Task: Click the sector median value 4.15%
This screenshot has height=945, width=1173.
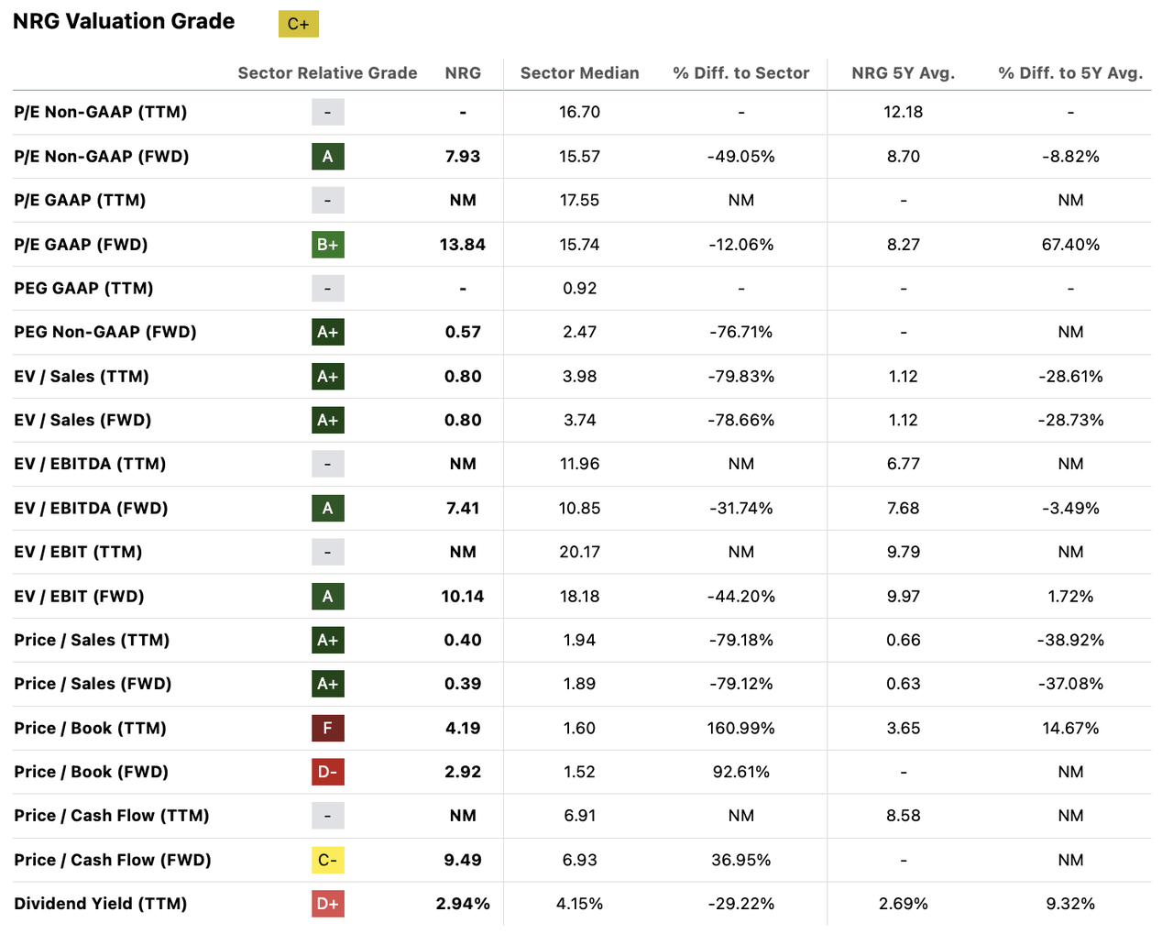Action: (x=580, y=904)
